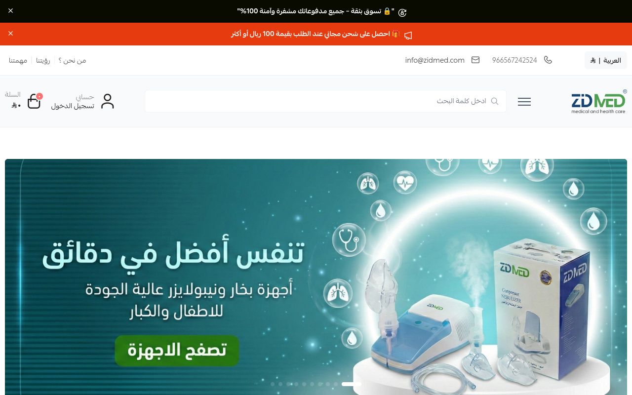Click the shopping cart bag icon
Screen dimensions: 632x395
click(x=34, y=101)
